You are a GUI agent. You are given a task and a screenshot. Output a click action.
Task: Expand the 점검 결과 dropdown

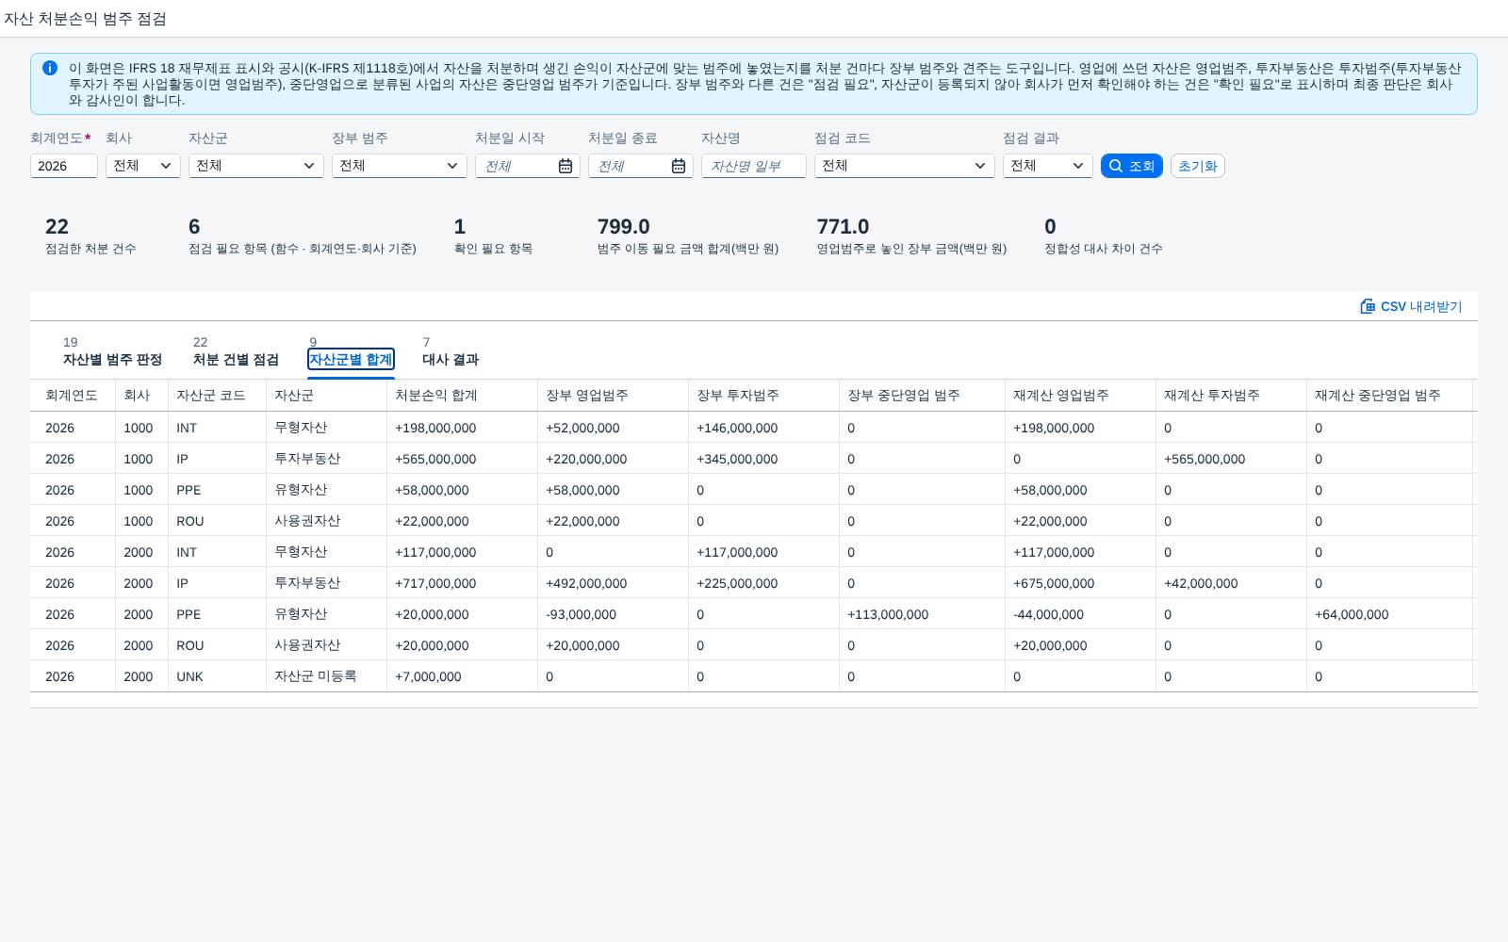(1048, 166)
